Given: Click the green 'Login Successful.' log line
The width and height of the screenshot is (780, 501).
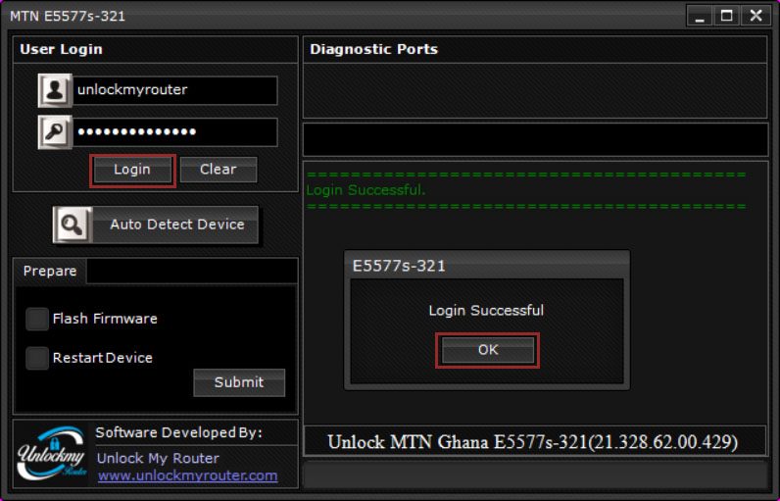Looking at the screenshot, I should (x=366, y=190).
